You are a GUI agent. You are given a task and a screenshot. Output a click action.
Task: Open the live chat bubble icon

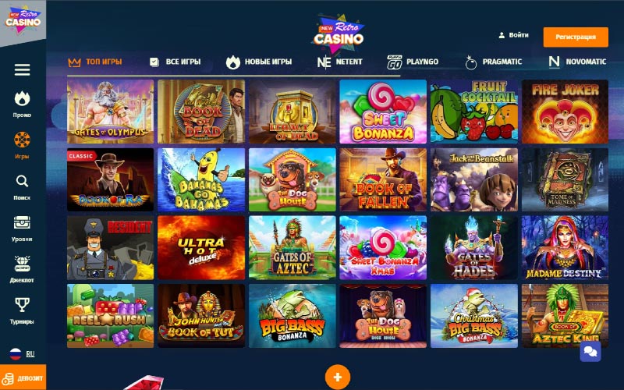tap(590, 352)
